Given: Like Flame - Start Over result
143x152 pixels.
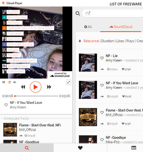Looking at the screenshot, I should (x=102, y=112).
